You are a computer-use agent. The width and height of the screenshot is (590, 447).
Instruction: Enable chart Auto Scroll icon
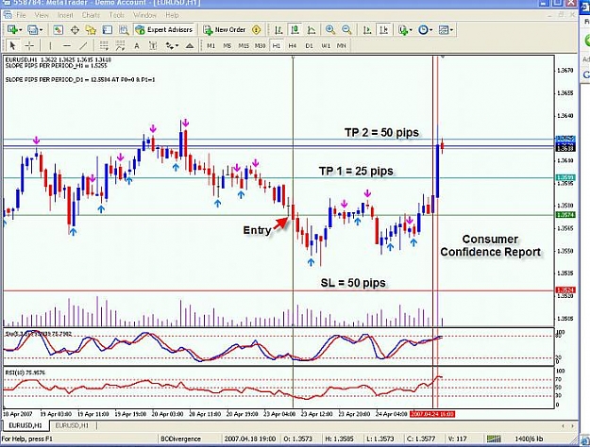tap(367, 29)
